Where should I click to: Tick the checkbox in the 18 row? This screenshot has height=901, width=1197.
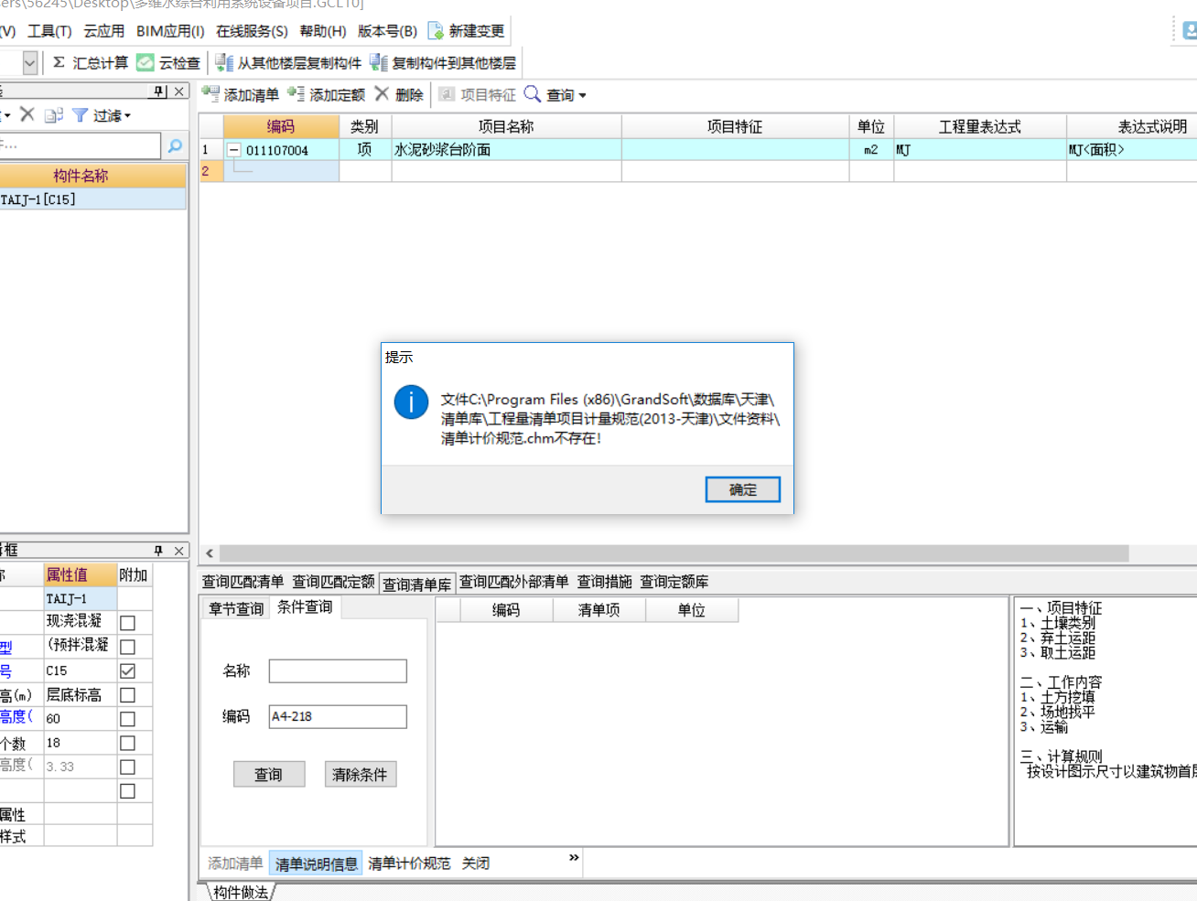(x=128, y=743)
